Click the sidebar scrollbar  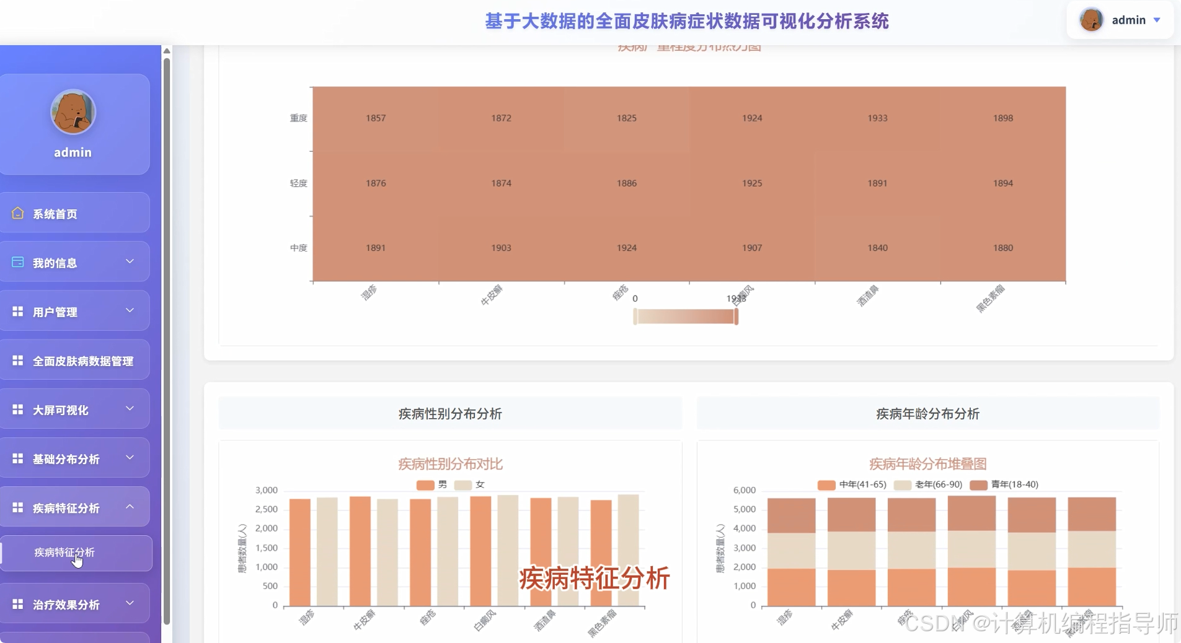pos(166,310)
